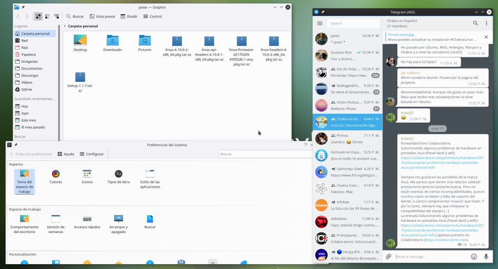Open the Primos group chat
The width and height of the screenshot is (498, 269).
347,139
